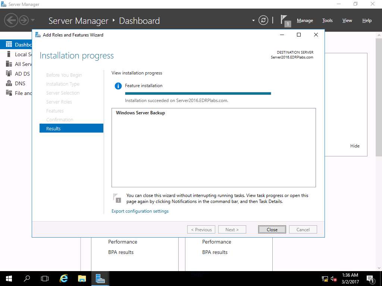The image size is (382, 286).
Task: Select the Installation Type wizard step
Action: click(63, 84)
